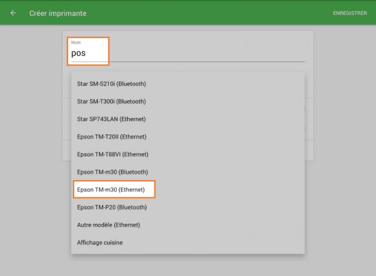Dismiss dropdown by clicking gray area below list

point(188,265)
